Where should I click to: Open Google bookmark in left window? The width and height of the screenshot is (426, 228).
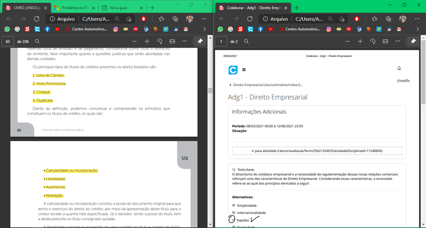[x=17, y=29]
